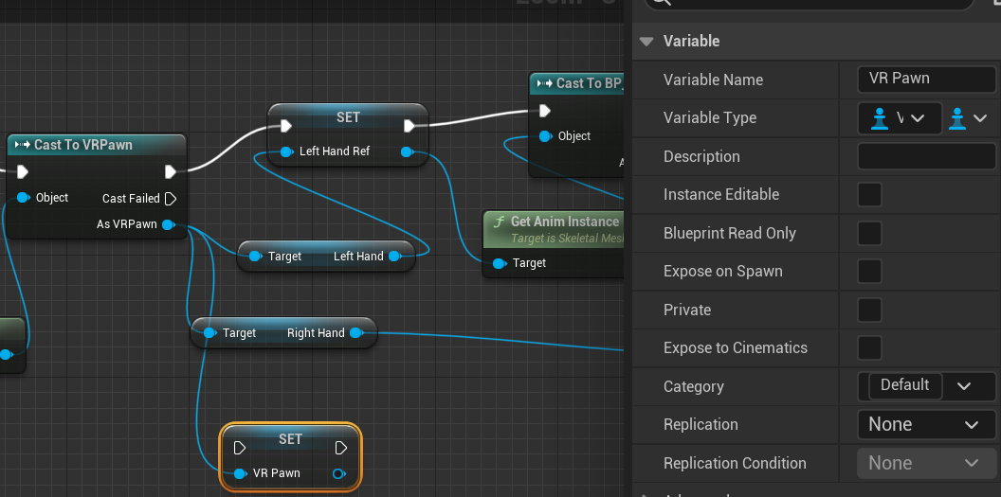
Task: Check the Expose on Spawn option
Action: click(x=869, y=272)
